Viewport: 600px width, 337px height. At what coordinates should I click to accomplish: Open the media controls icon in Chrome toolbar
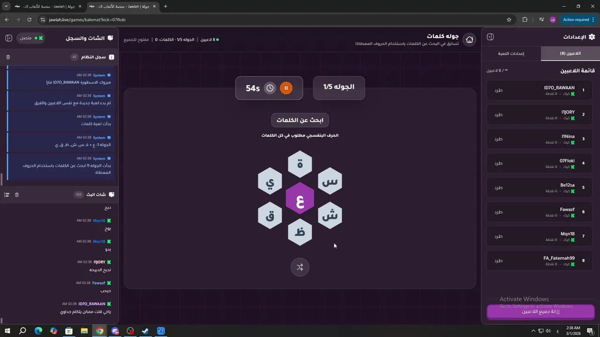pos(541,20)
